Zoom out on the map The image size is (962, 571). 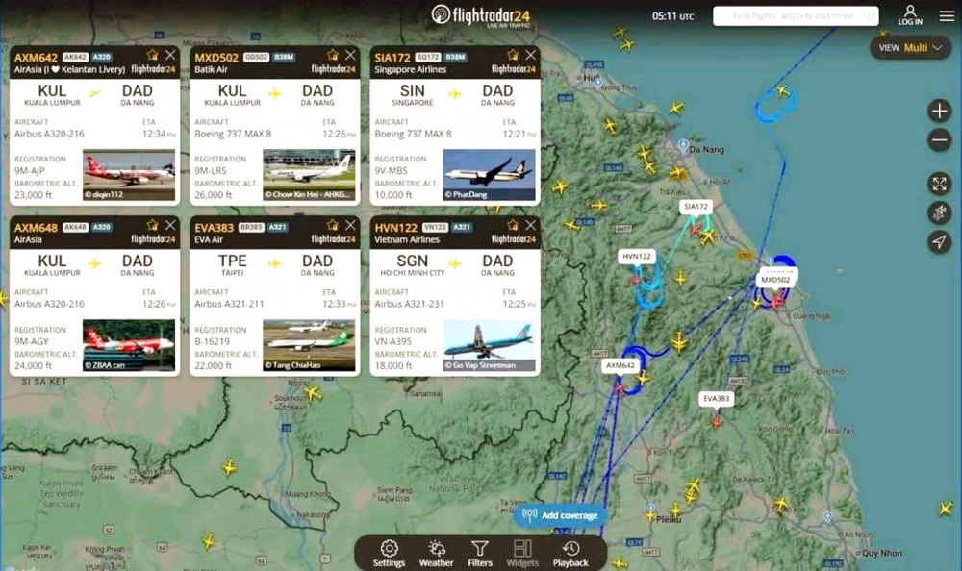click(939, 140)
